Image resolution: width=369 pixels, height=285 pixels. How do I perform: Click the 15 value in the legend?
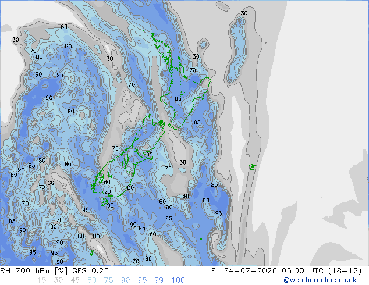(x=42, y=280)
